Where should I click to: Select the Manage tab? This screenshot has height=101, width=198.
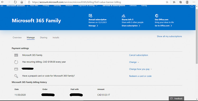click(x=31, y=38)
